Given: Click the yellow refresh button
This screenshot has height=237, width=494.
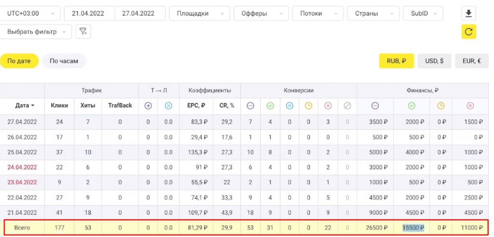Looking at the screenshot, I should [x=468, y=32].
